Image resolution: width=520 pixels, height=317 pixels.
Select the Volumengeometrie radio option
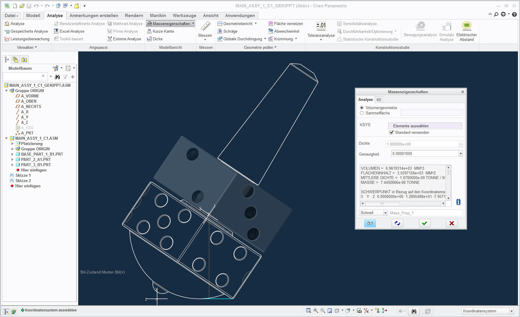pyautogui.click(x=362, y=108)
